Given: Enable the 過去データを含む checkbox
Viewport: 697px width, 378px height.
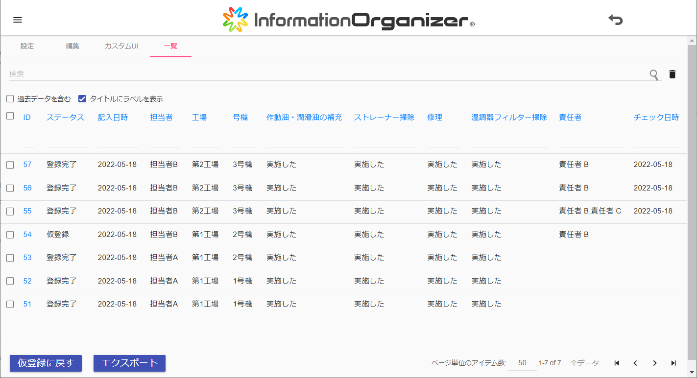Looking at the screenshot, I should 10,99.
